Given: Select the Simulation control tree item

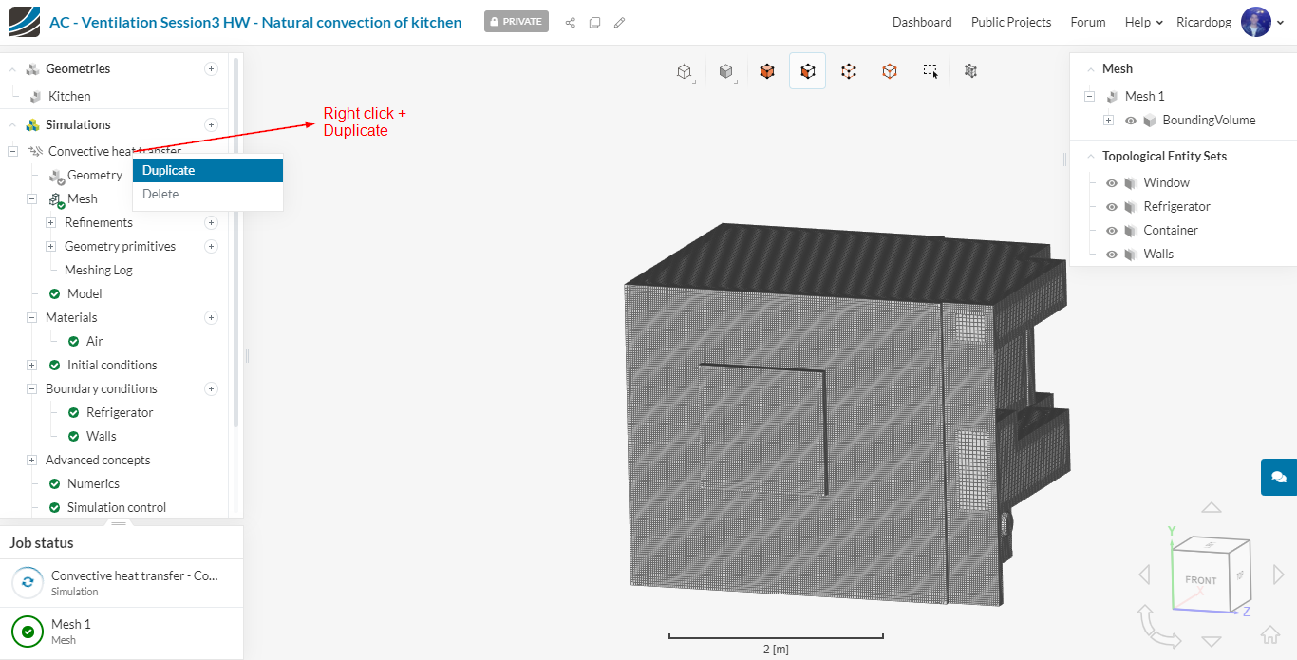Looking at the screenshot, I should point(116,507).
